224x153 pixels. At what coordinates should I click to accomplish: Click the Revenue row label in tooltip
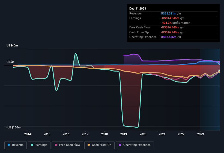point(135,13)
